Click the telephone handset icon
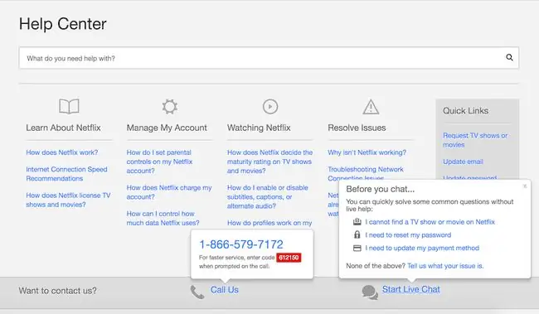Viewport: 539px width, 314px height. pyautogui.click(x=197, y=292)
